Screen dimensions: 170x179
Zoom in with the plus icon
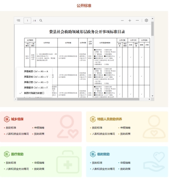pos(130,21)
